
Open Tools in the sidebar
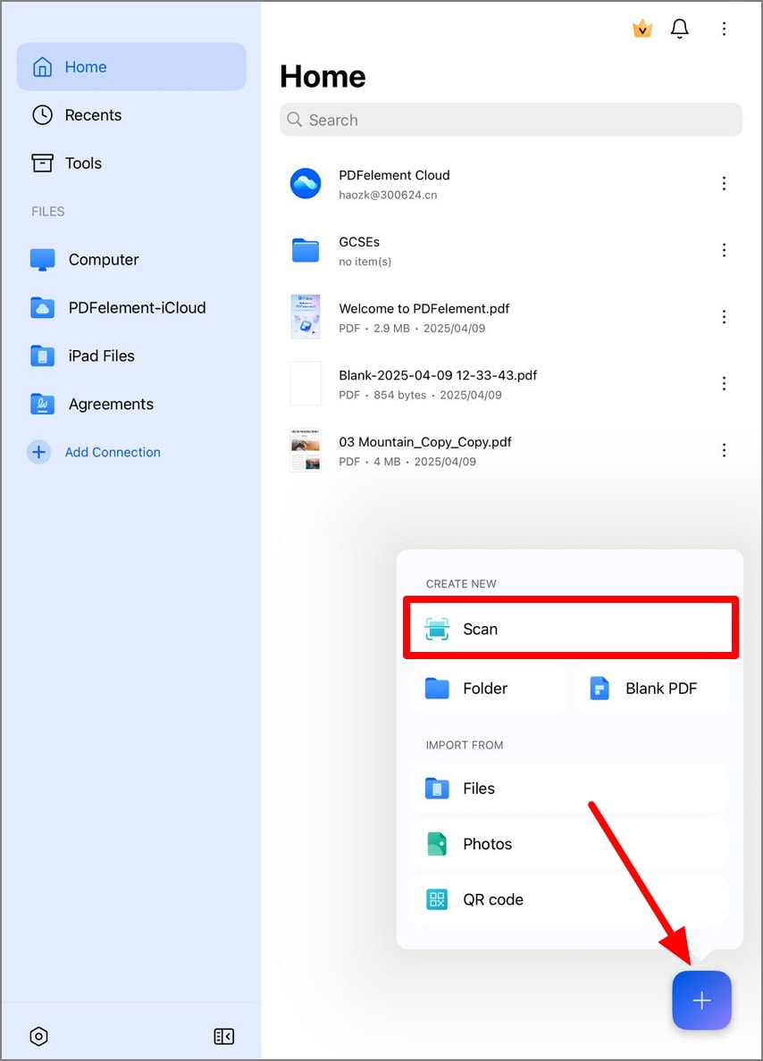[131, 163]
